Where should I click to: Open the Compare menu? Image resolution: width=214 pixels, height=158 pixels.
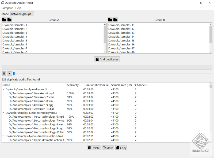(x=7, y=8)
